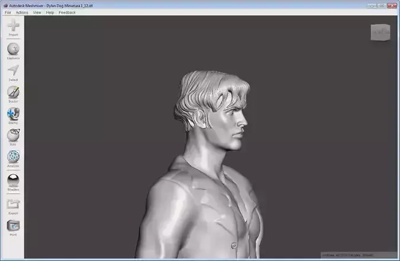Open the Shaders sphere icon
Viewport: 400px width, 261px height.
[x=13, y=180]
